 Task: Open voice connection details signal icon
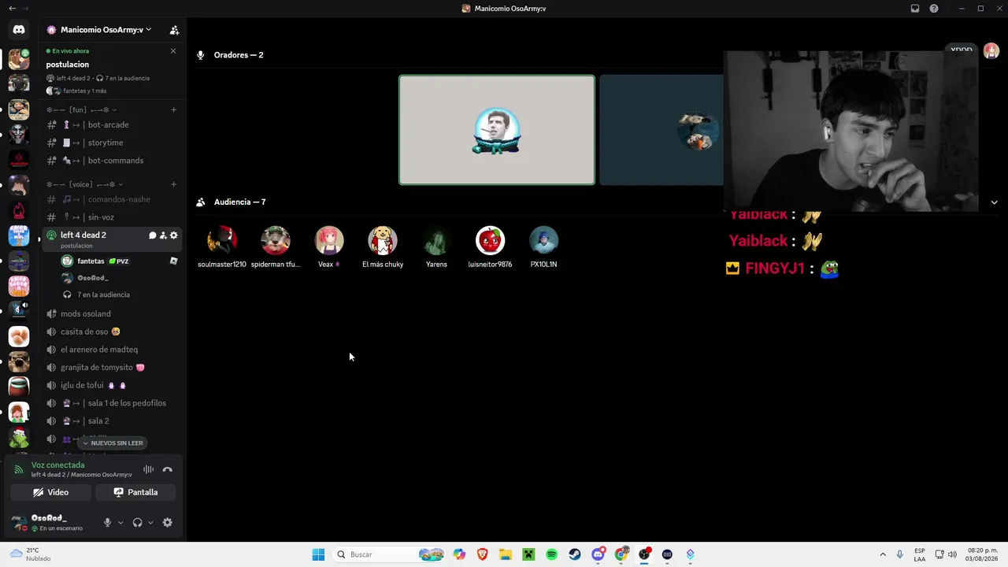pyautogui.click(x=18, y=469)
